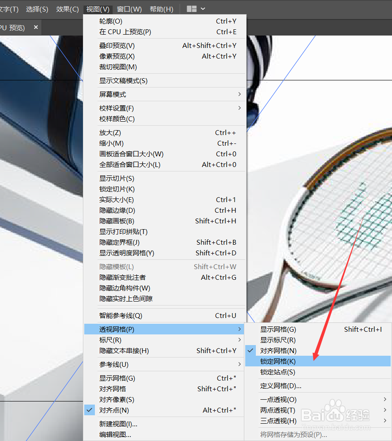This screenshot has height=441, width=392.
Task: Expand the 透视网格(P) submenu
Action: pyautogui.click(x=165, y=329)
